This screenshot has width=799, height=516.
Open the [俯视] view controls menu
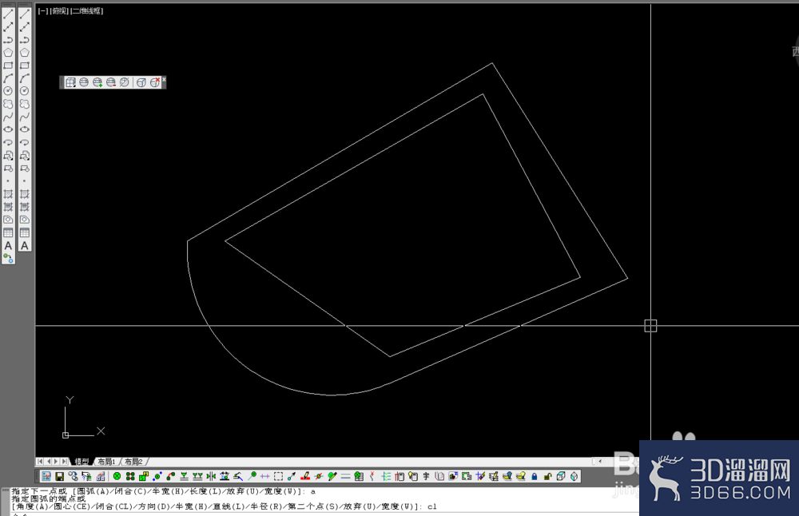click(x=59, y=10)
